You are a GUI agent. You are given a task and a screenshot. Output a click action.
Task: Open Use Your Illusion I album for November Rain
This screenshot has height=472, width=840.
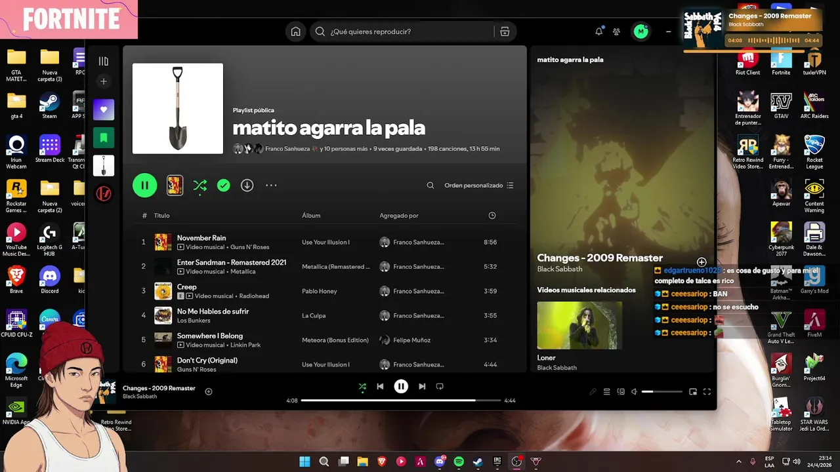point(325,243)
